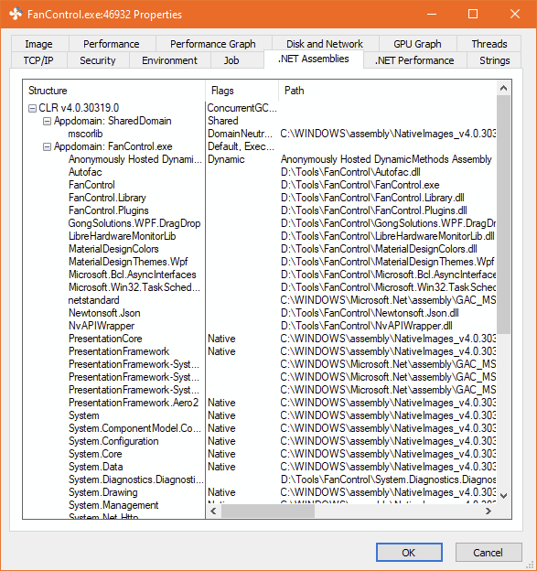Select Microsoft.Bcl.AsyncInterfaces assembly
Screen dimensions: 537x571
coord(133,275)
